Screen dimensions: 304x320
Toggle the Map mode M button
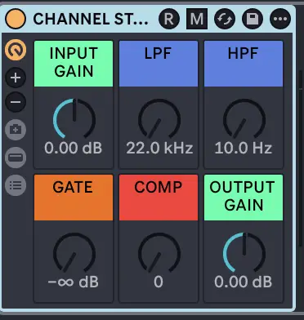[x=197, y=19]
